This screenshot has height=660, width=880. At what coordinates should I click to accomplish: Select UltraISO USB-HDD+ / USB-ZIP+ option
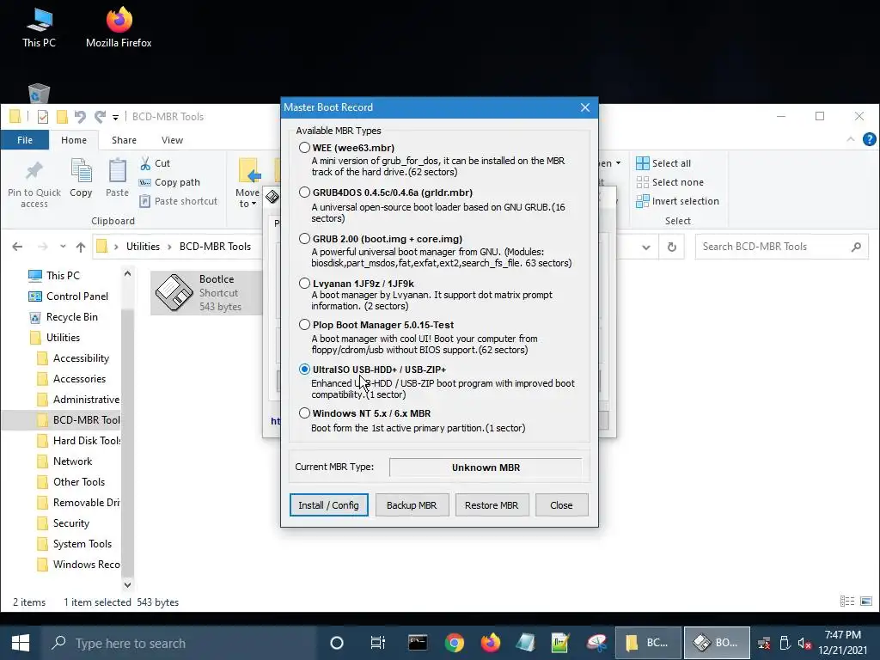304,370
